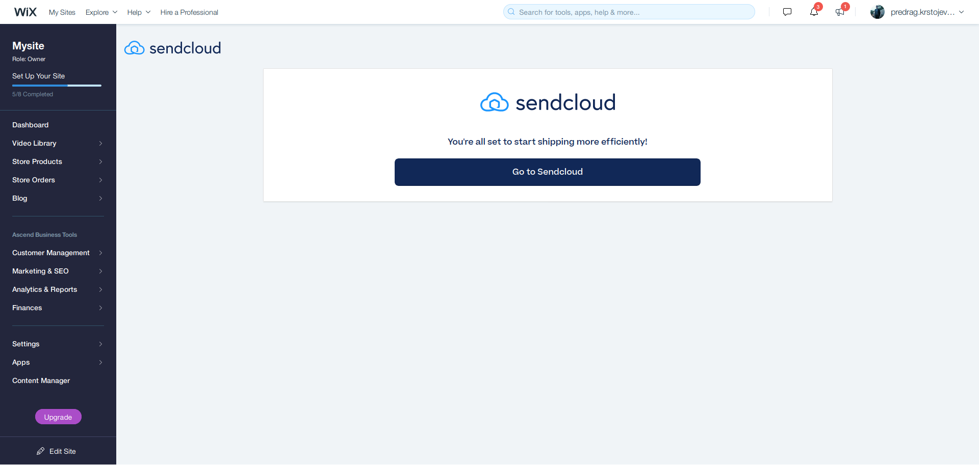
Task: Select Apps sidebar item
Action: pos(58,362)
